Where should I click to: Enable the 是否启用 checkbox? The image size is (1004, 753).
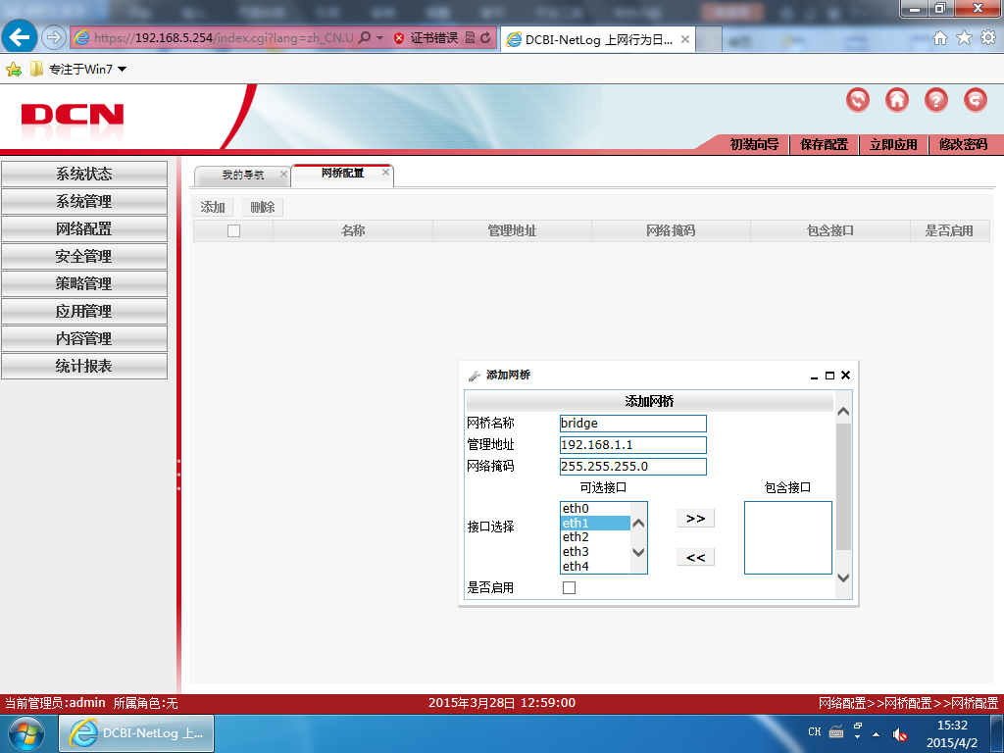[569, 588]
